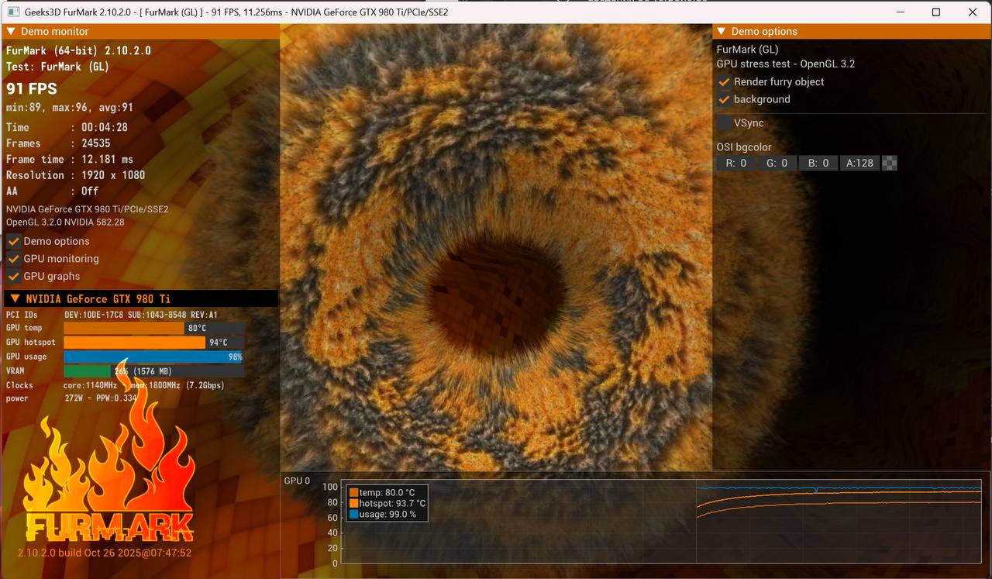Click the G: 0 color field

777,164
